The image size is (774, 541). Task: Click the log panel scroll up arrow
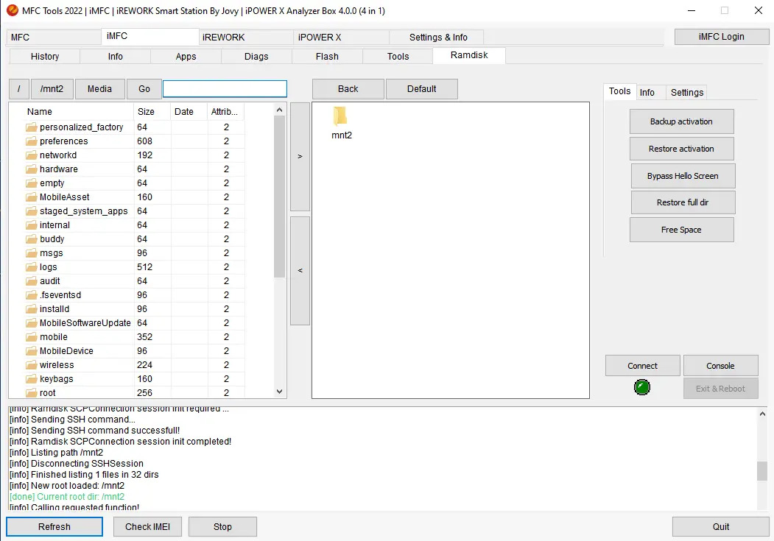tap(762, 414)
